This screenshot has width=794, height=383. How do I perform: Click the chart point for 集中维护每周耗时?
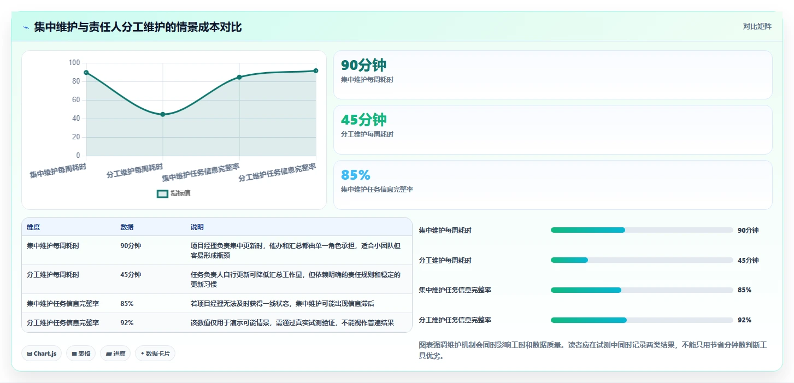tap(86, 73)
